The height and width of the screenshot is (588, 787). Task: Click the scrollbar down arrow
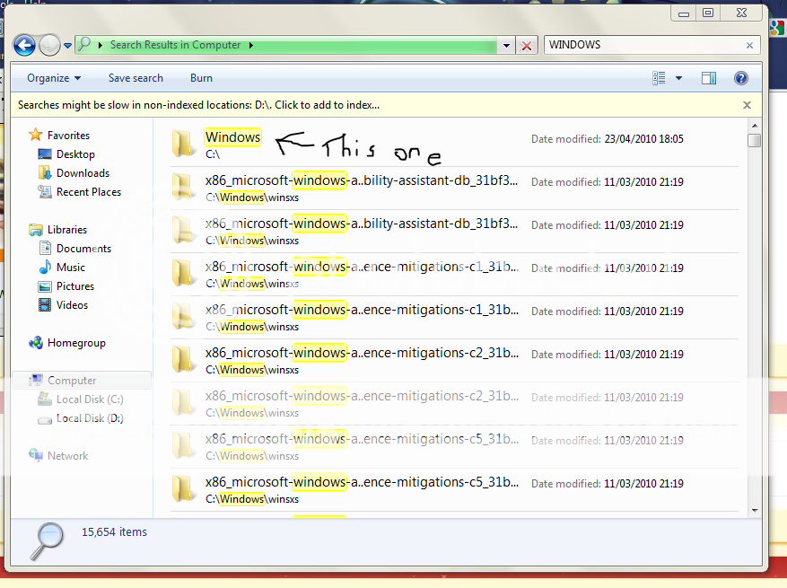coord(755,510)
